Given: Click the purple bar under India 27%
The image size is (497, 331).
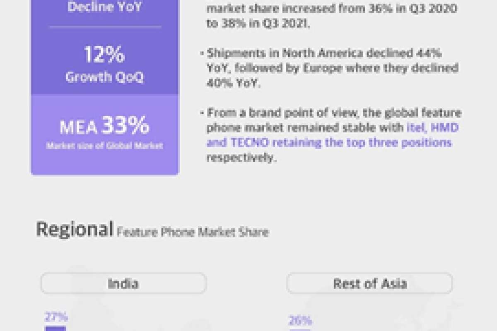Looking at the screenshot, I should (x=55, y=328).
